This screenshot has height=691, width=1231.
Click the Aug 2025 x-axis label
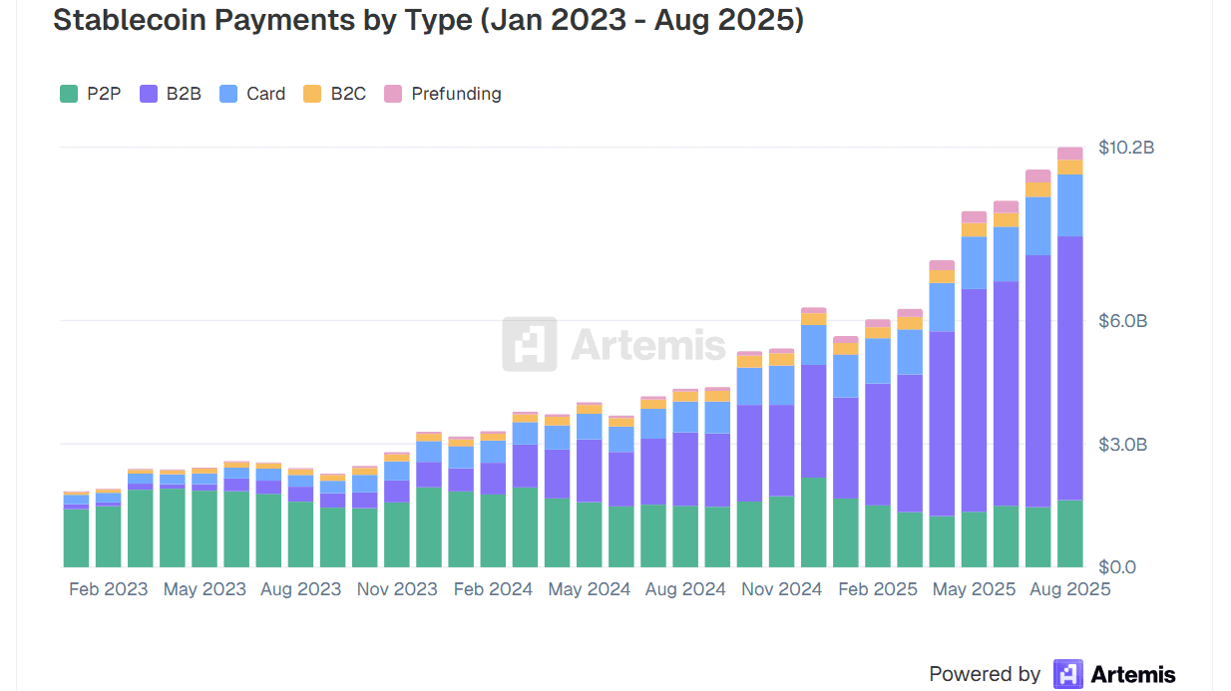(x=1069, y=589)
